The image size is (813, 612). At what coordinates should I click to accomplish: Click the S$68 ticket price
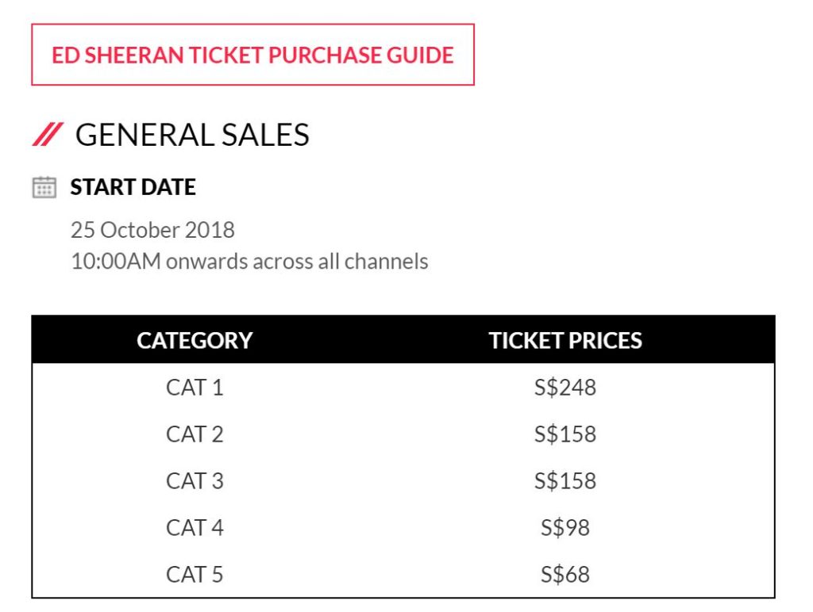pos(565,574)
